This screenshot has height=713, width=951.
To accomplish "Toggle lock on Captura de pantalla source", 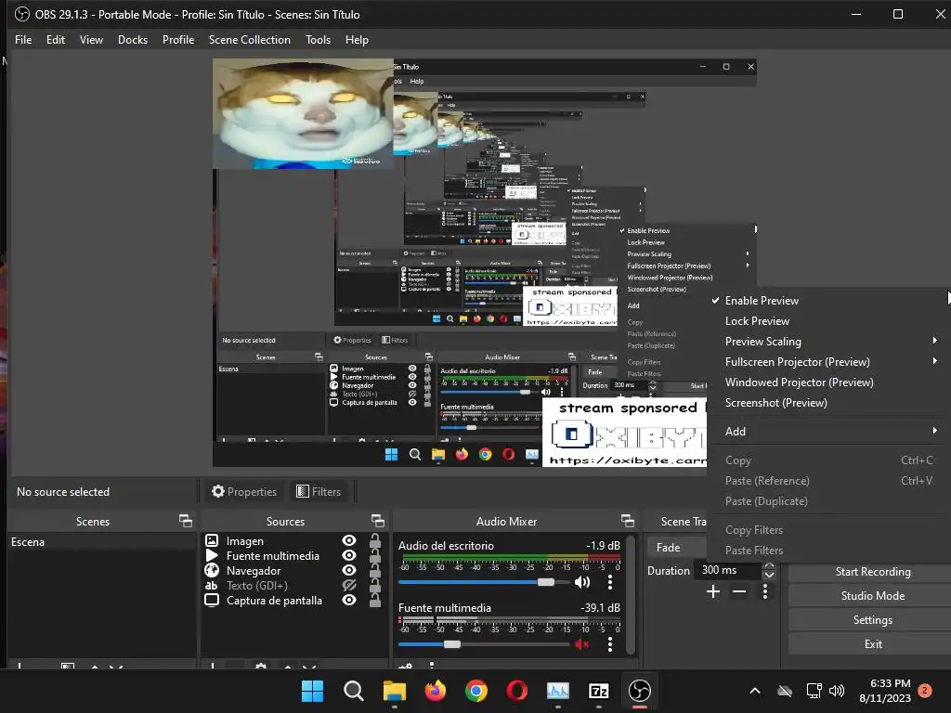I will pyautogui.click(x=375, y=601).
